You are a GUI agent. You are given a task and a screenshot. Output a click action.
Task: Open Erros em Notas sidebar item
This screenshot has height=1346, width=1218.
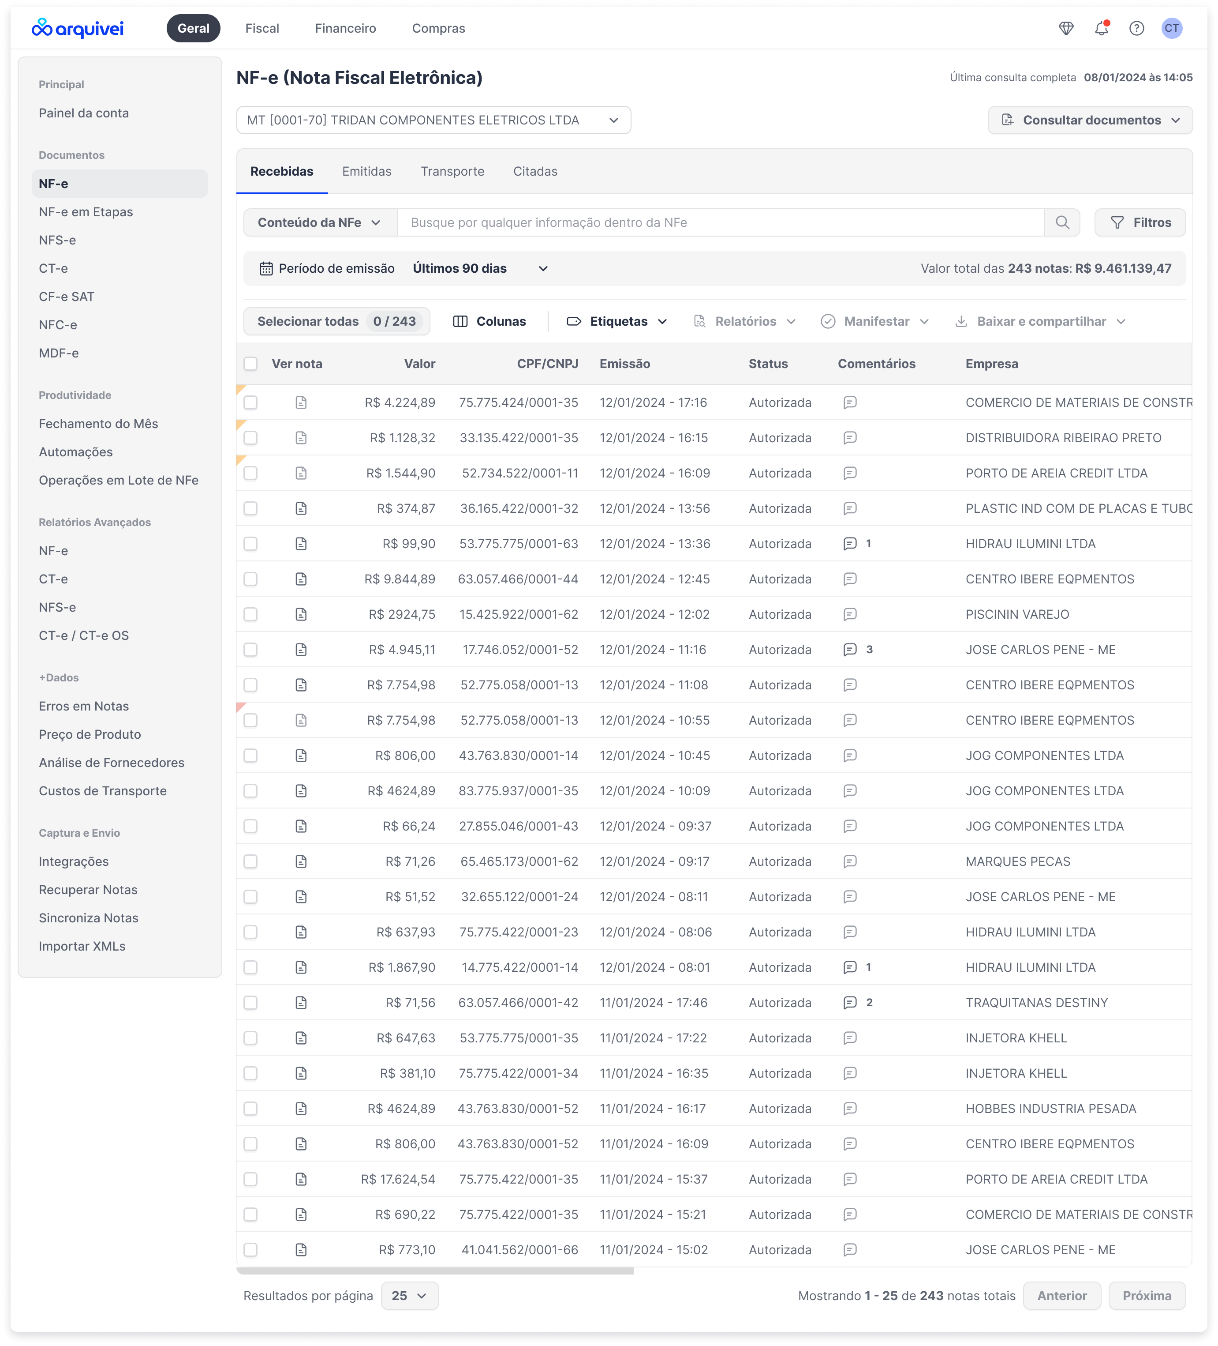pos(84,707)
